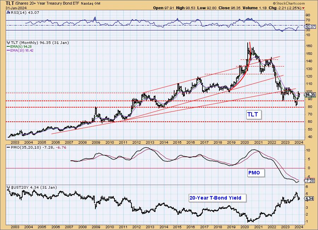The image size is (318, 230).
Task: Click the Open 97.91 value
Action: tap(164, 8)
